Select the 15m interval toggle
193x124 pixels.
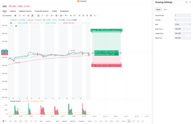(x=117, y=121)
